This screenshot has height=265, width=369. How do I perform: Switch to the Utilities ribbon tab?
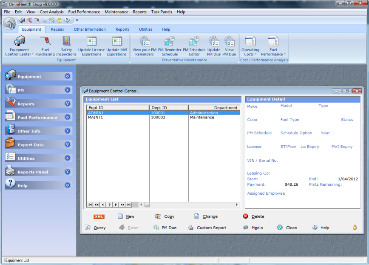coord(146,29)
